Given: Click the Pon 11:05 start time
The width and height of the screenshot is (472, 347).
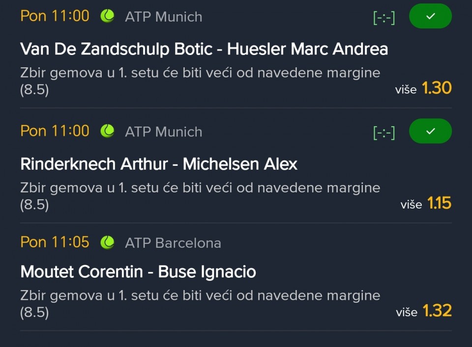Looking at the screenshot, I should point(55,242).
